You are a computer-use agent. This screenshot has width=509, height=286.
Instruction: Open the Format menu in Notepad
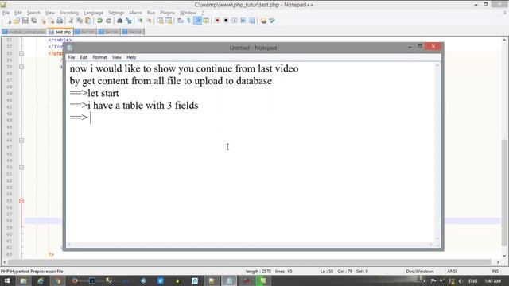coord(99,57)
